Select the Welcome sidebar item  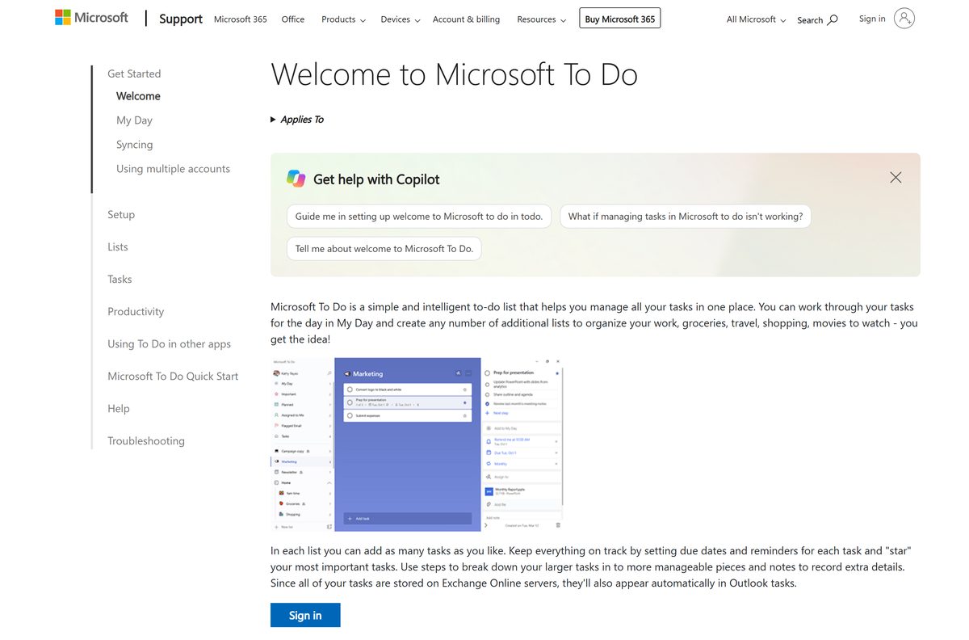click(x=138, y=96)
